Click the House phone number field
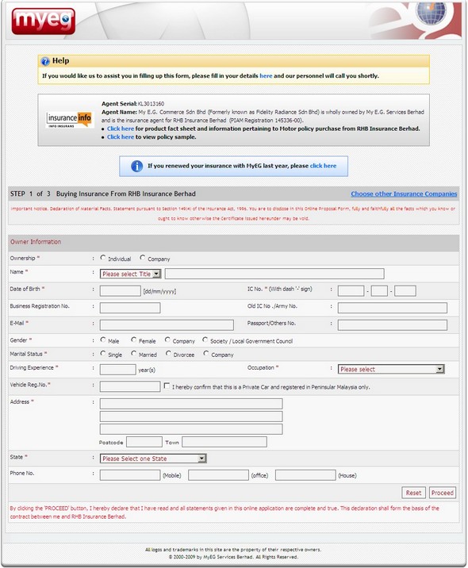468x568 pixels. (x=305, y=475)
